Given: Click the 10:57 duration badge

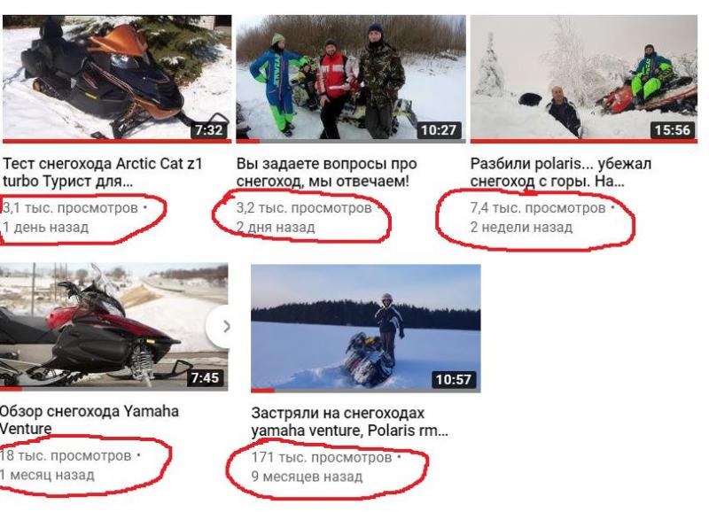Looking at the screenshot, I should 454,380.
